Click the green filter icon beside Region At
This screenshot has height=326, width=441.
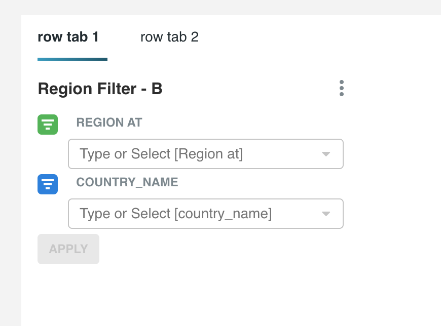coord(48,125)
